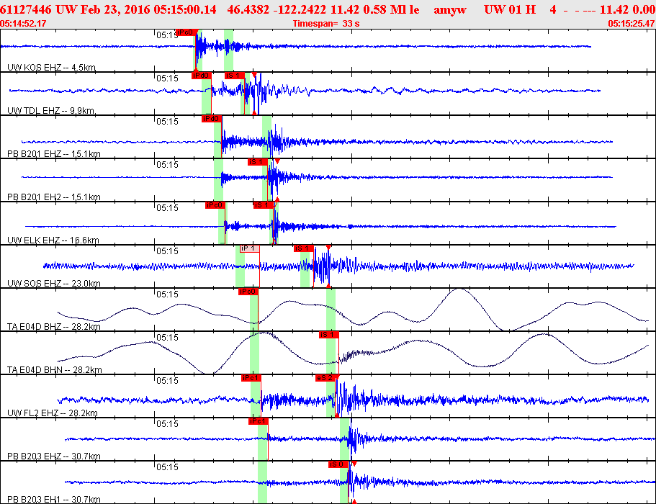Select the iPc0 pick flag on UW ELK EHZ
This screenshot has width=656, height=504.
point(215,205)
